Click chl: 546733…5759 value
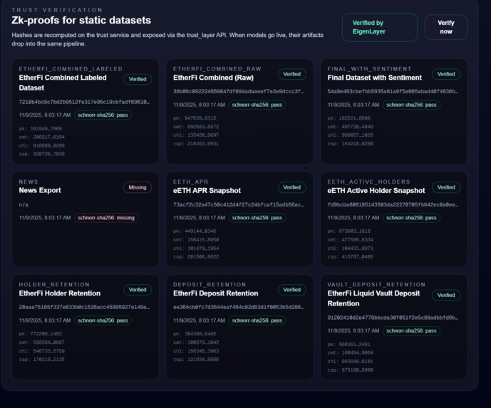 (x=41, y=351)
